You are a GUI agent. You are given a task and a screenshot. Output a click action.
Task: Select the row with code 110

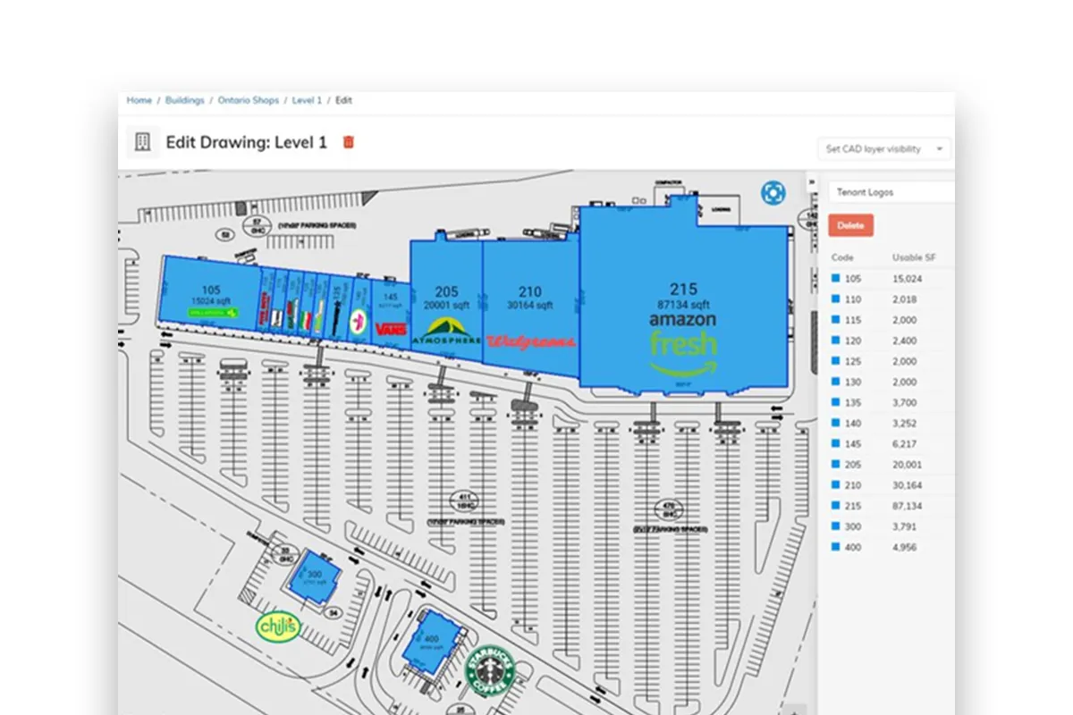pyautogui.click(x=891, y=299)
